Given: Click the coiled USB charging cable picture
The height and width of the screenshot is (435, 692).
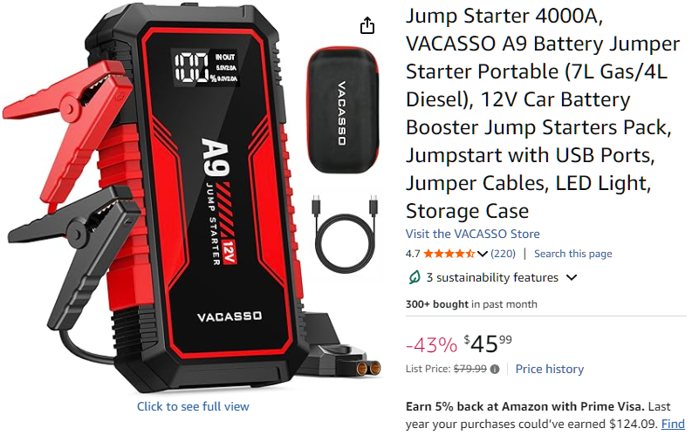Looking at the screenshot, I should pyautogui.click(x=345, y=234).
